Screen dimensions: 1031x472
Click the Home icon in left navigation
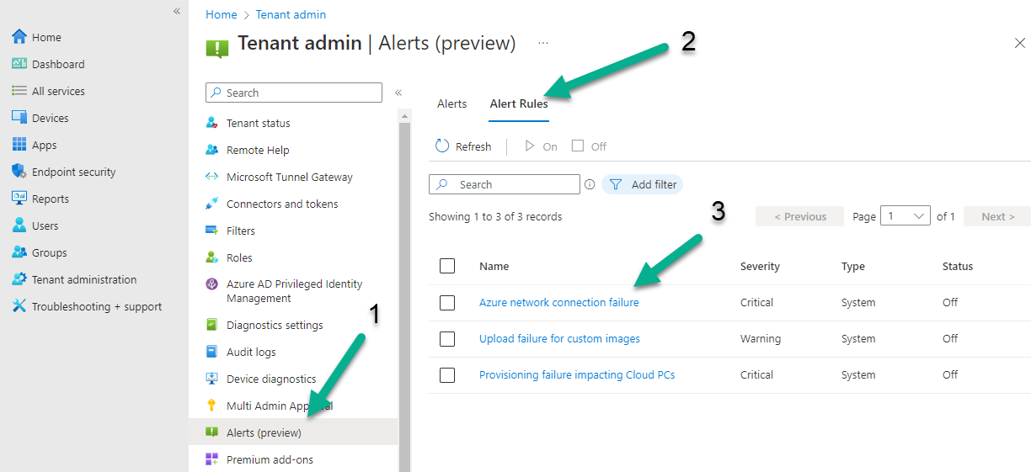click(19, 37)
